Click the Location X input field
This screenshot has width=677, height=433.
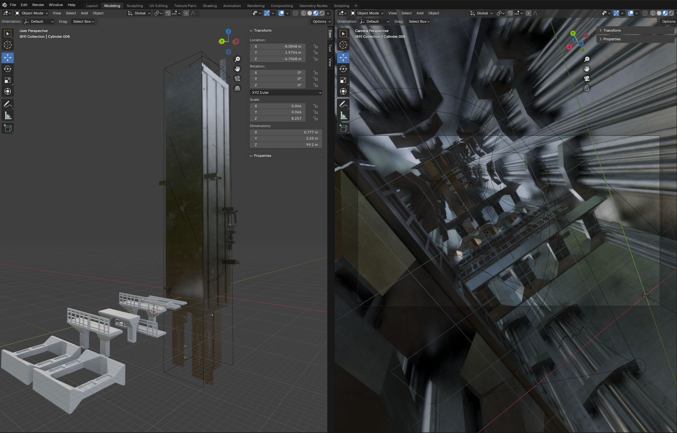pyautogui.click(x=277, y=46)
